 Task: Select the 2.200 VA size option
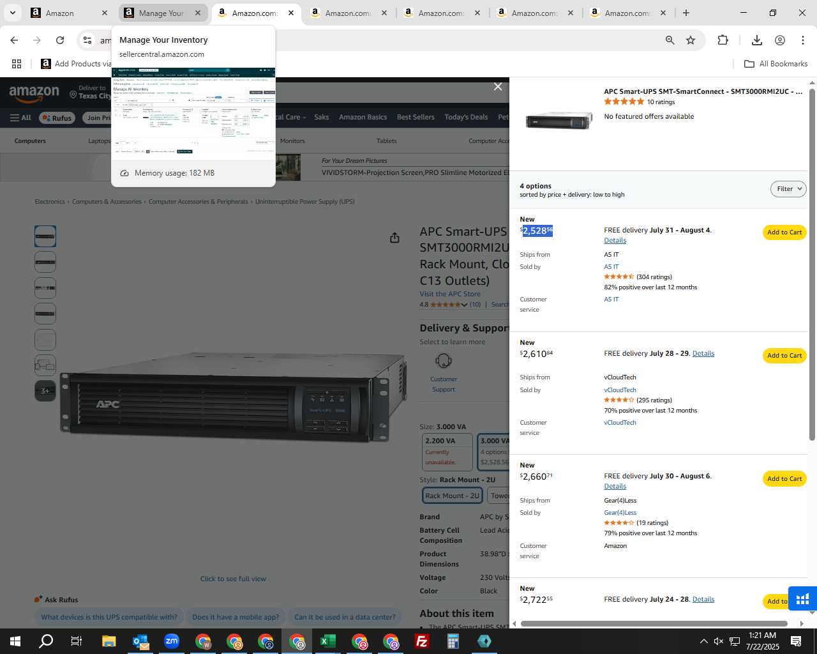tap(448, 451)
